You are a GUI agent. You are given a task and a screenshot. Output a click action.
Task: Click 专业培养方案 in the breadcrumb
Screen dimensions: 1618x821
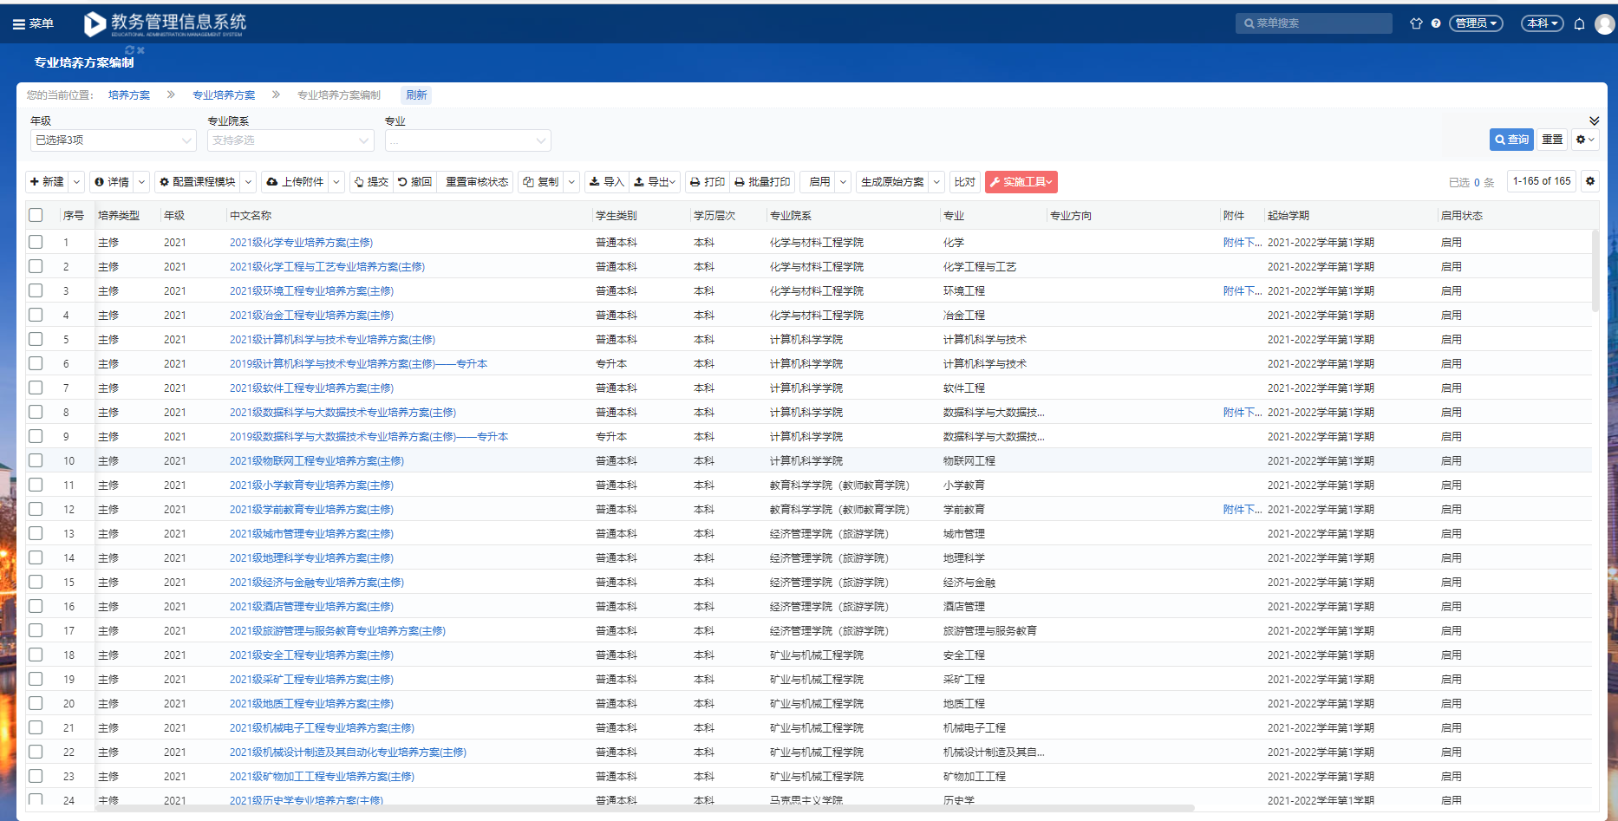point(224,95)
